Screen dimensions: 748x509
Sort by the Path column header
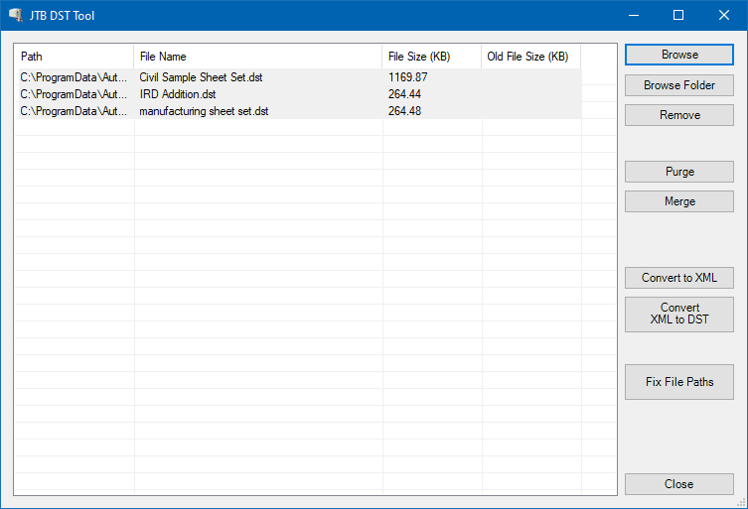pyautogui.click(x=74, y=57)
